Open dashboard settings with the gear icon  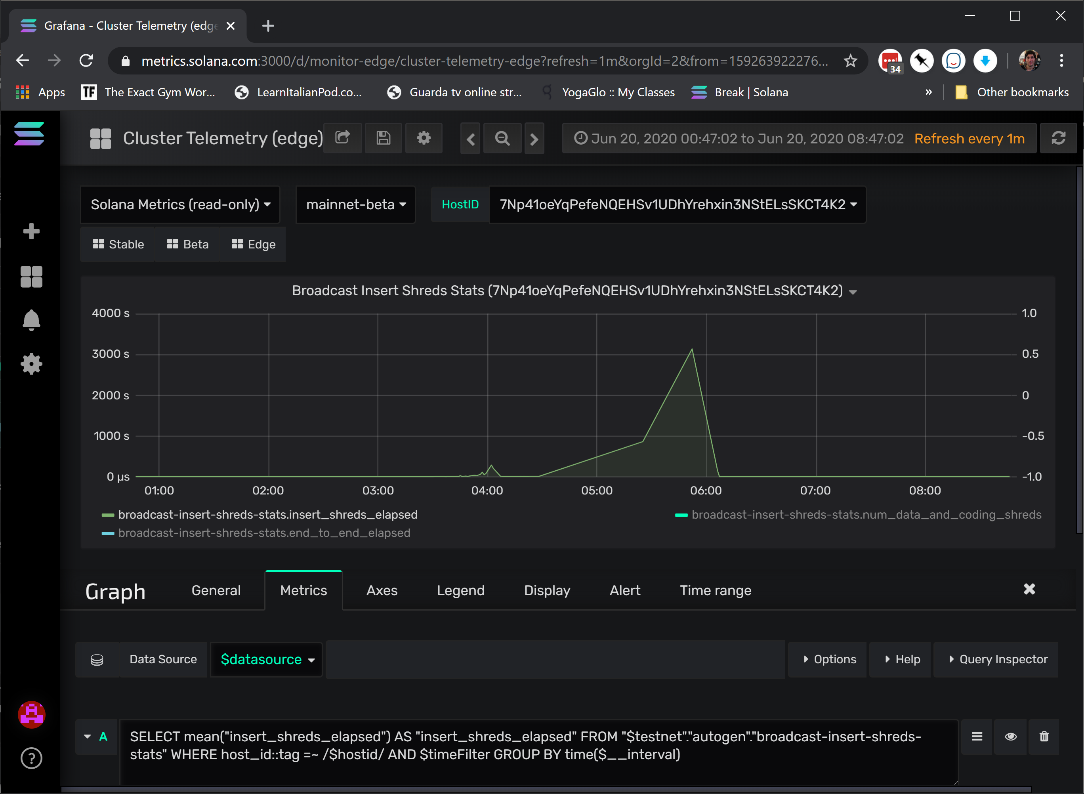[x=423, y=138]
